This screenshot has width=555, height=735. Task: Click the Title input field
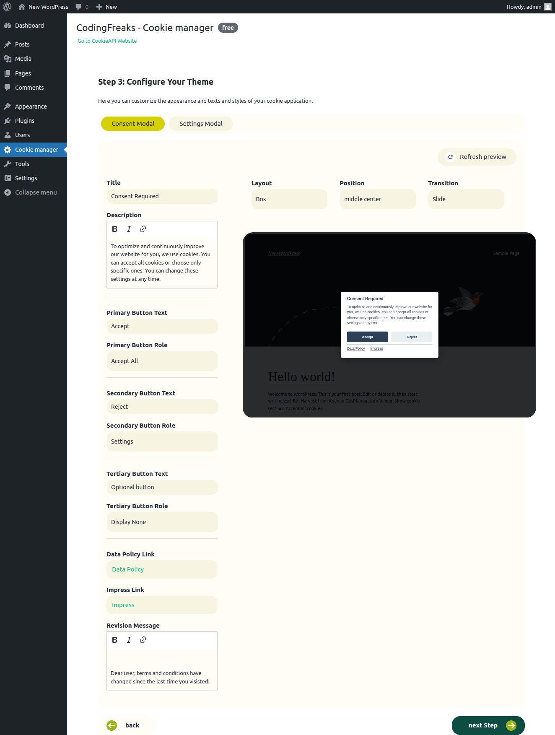tap(162, 196)
